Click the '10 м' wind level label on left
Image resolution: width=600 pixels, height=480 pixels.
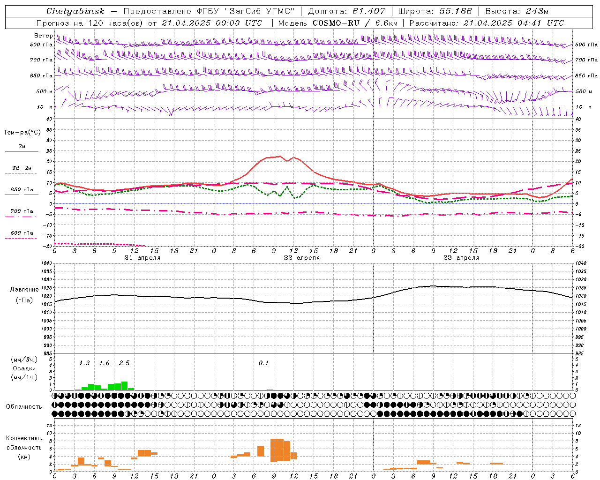pos(45,107)
